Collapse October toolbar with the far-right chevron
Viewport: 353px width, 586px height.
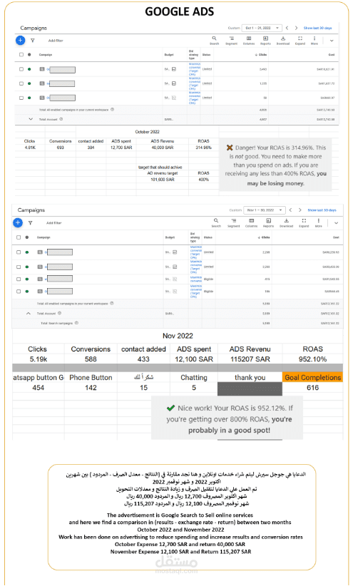click(332, 41)
